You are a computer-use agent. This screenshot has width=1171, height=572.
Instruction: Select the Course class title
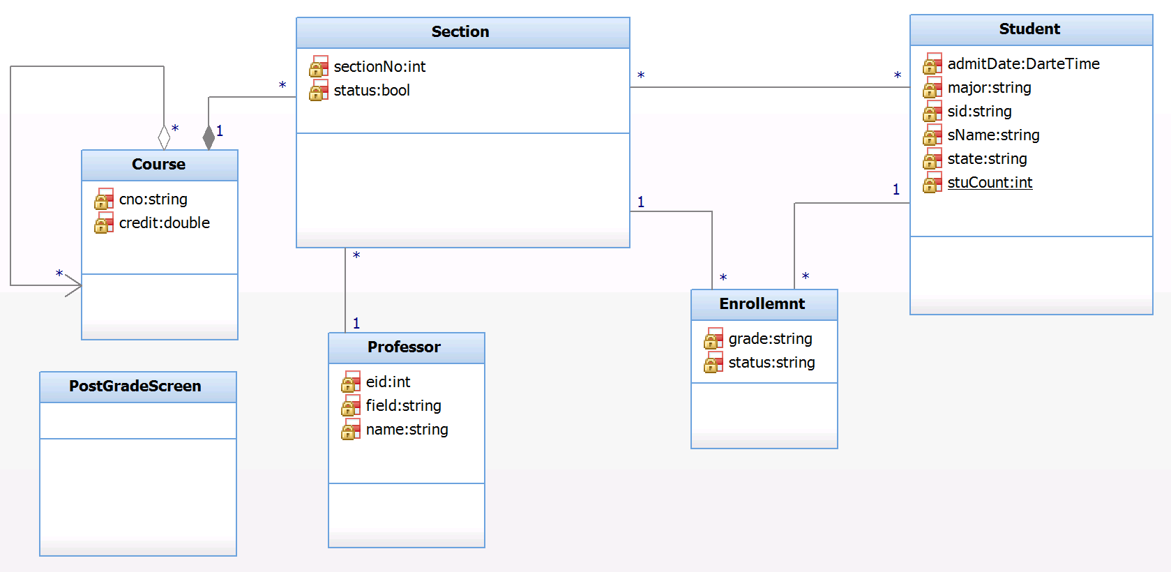[x=159, y=165]
